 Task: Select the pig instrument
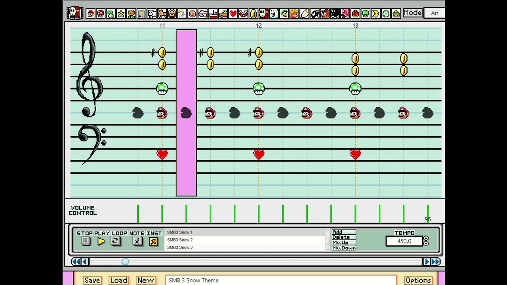(172, 14)
